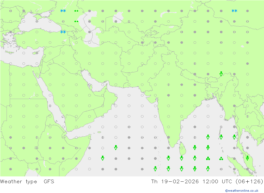Click the lower green rain dots west of the Caspian Sea
This screenshot has height=193, width=264.
76,22
